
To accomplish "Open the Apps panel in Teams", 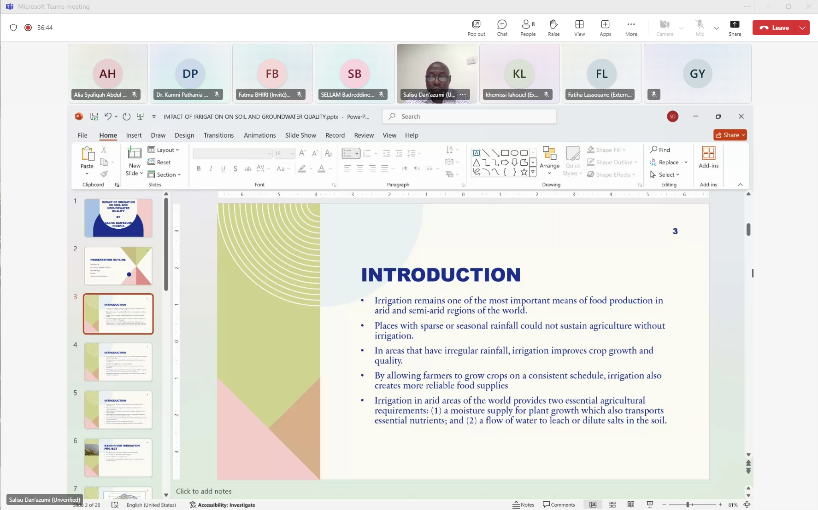I will pyautogui.click(x=605, y=28).
